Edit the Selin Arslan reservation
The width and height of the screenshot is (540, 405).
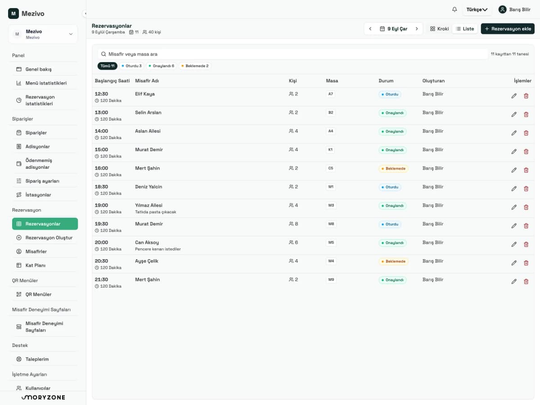[x=514, y=114]
